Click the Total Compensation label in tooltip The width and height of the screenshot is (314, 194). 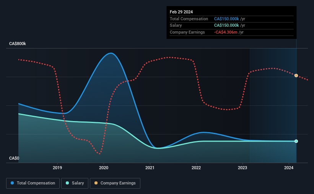189,19
